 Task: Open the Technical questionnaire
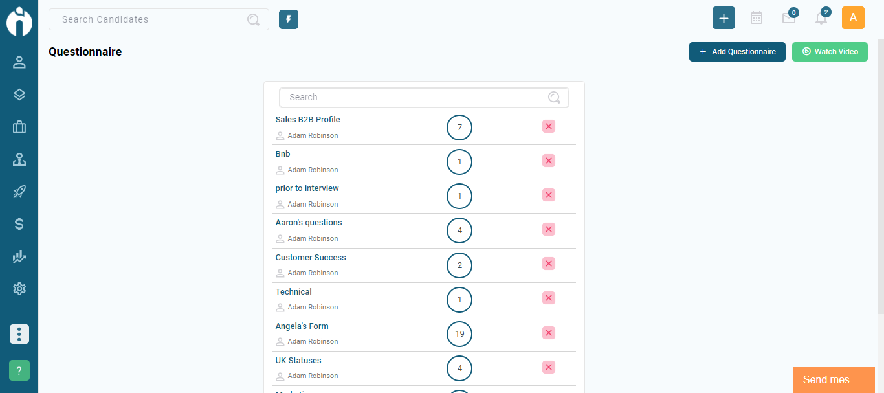pyautogui.click(x=293, y=292)
